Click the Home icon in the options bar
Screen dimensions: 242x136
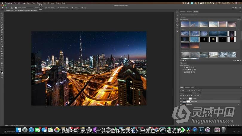[2, 8]
